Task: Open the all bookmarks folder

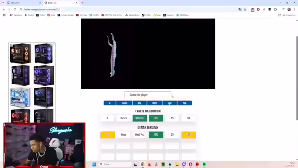Action: pos(287,15)
